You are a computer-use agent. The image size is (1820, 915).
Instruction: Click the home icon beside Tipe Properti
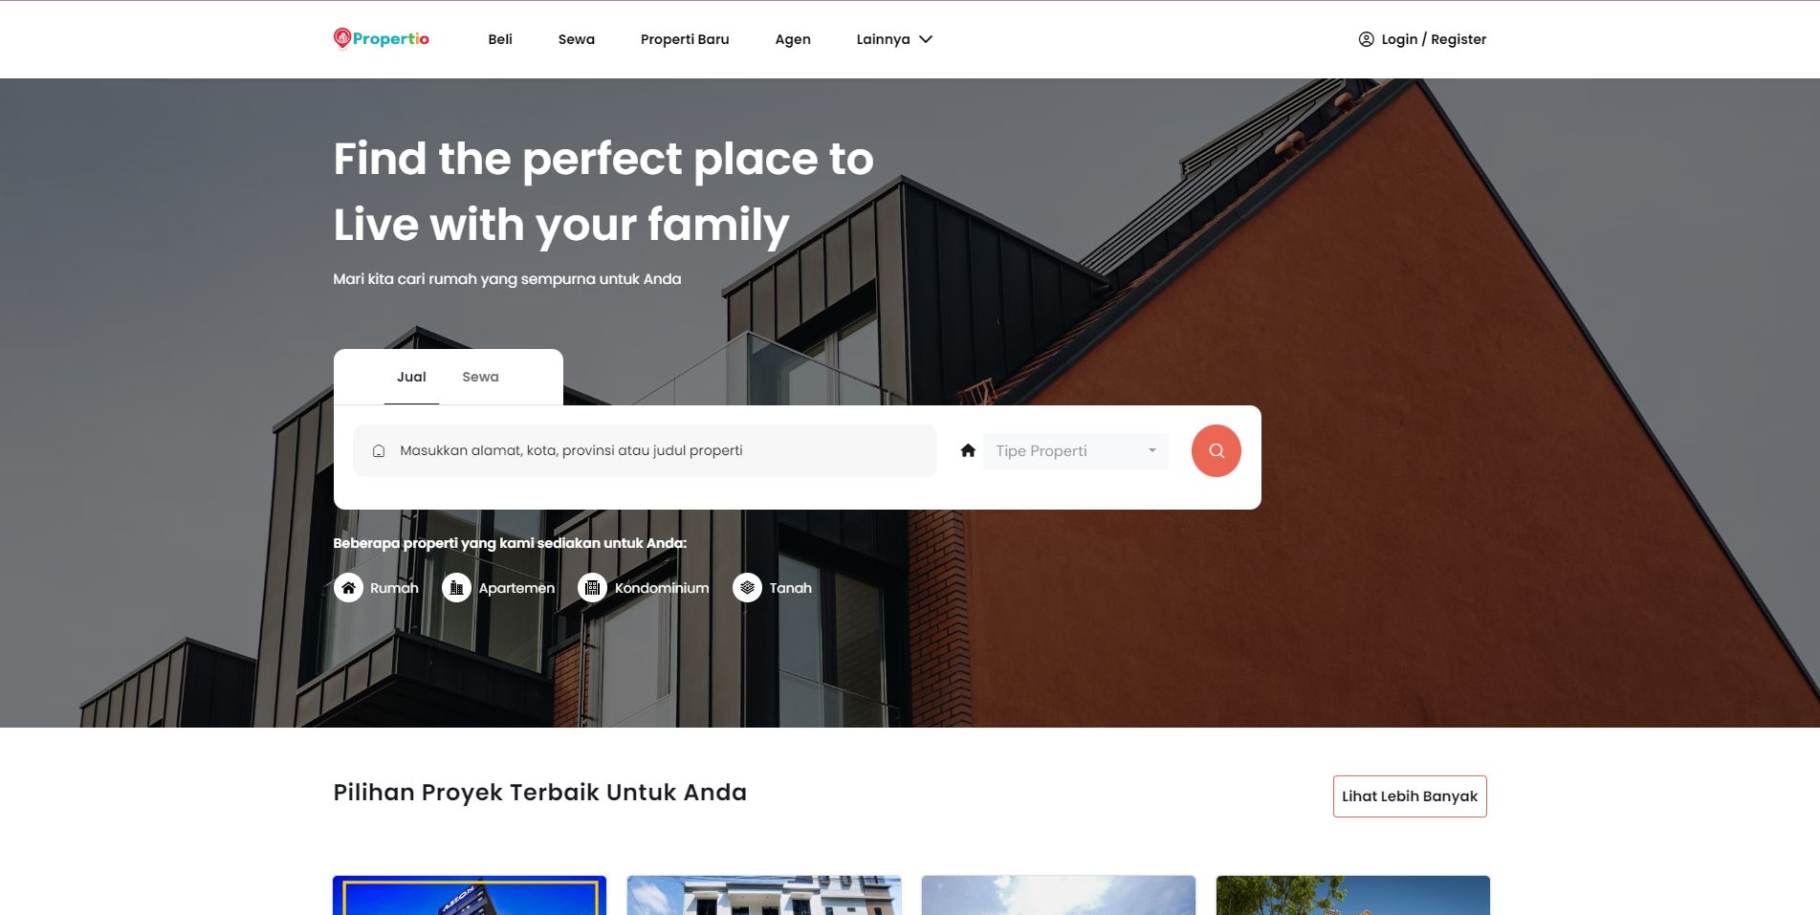pos(968,450)
